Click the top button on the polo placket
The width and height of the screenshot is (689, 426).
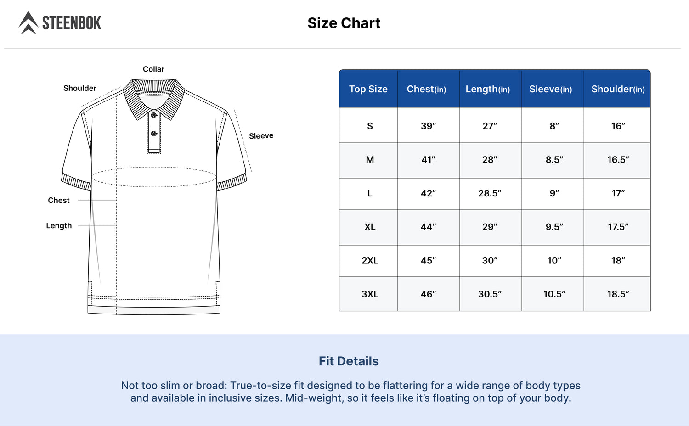click(154, 115)
